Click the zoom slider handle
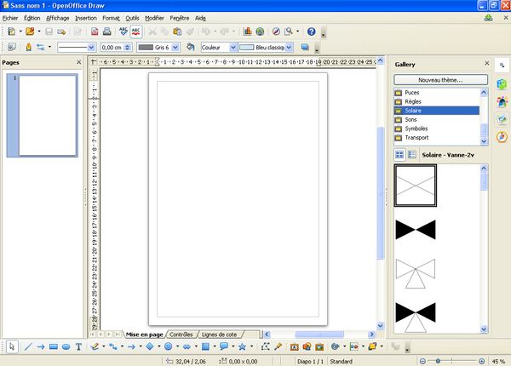511x366 pixels. (438, 361)
